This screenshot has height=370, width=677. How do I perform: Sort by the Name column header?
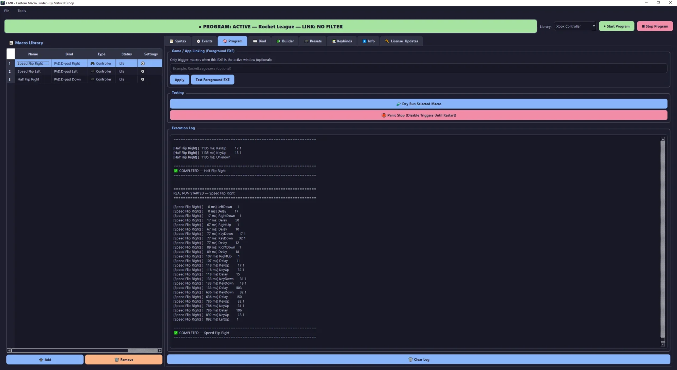(x=33, y=54)
